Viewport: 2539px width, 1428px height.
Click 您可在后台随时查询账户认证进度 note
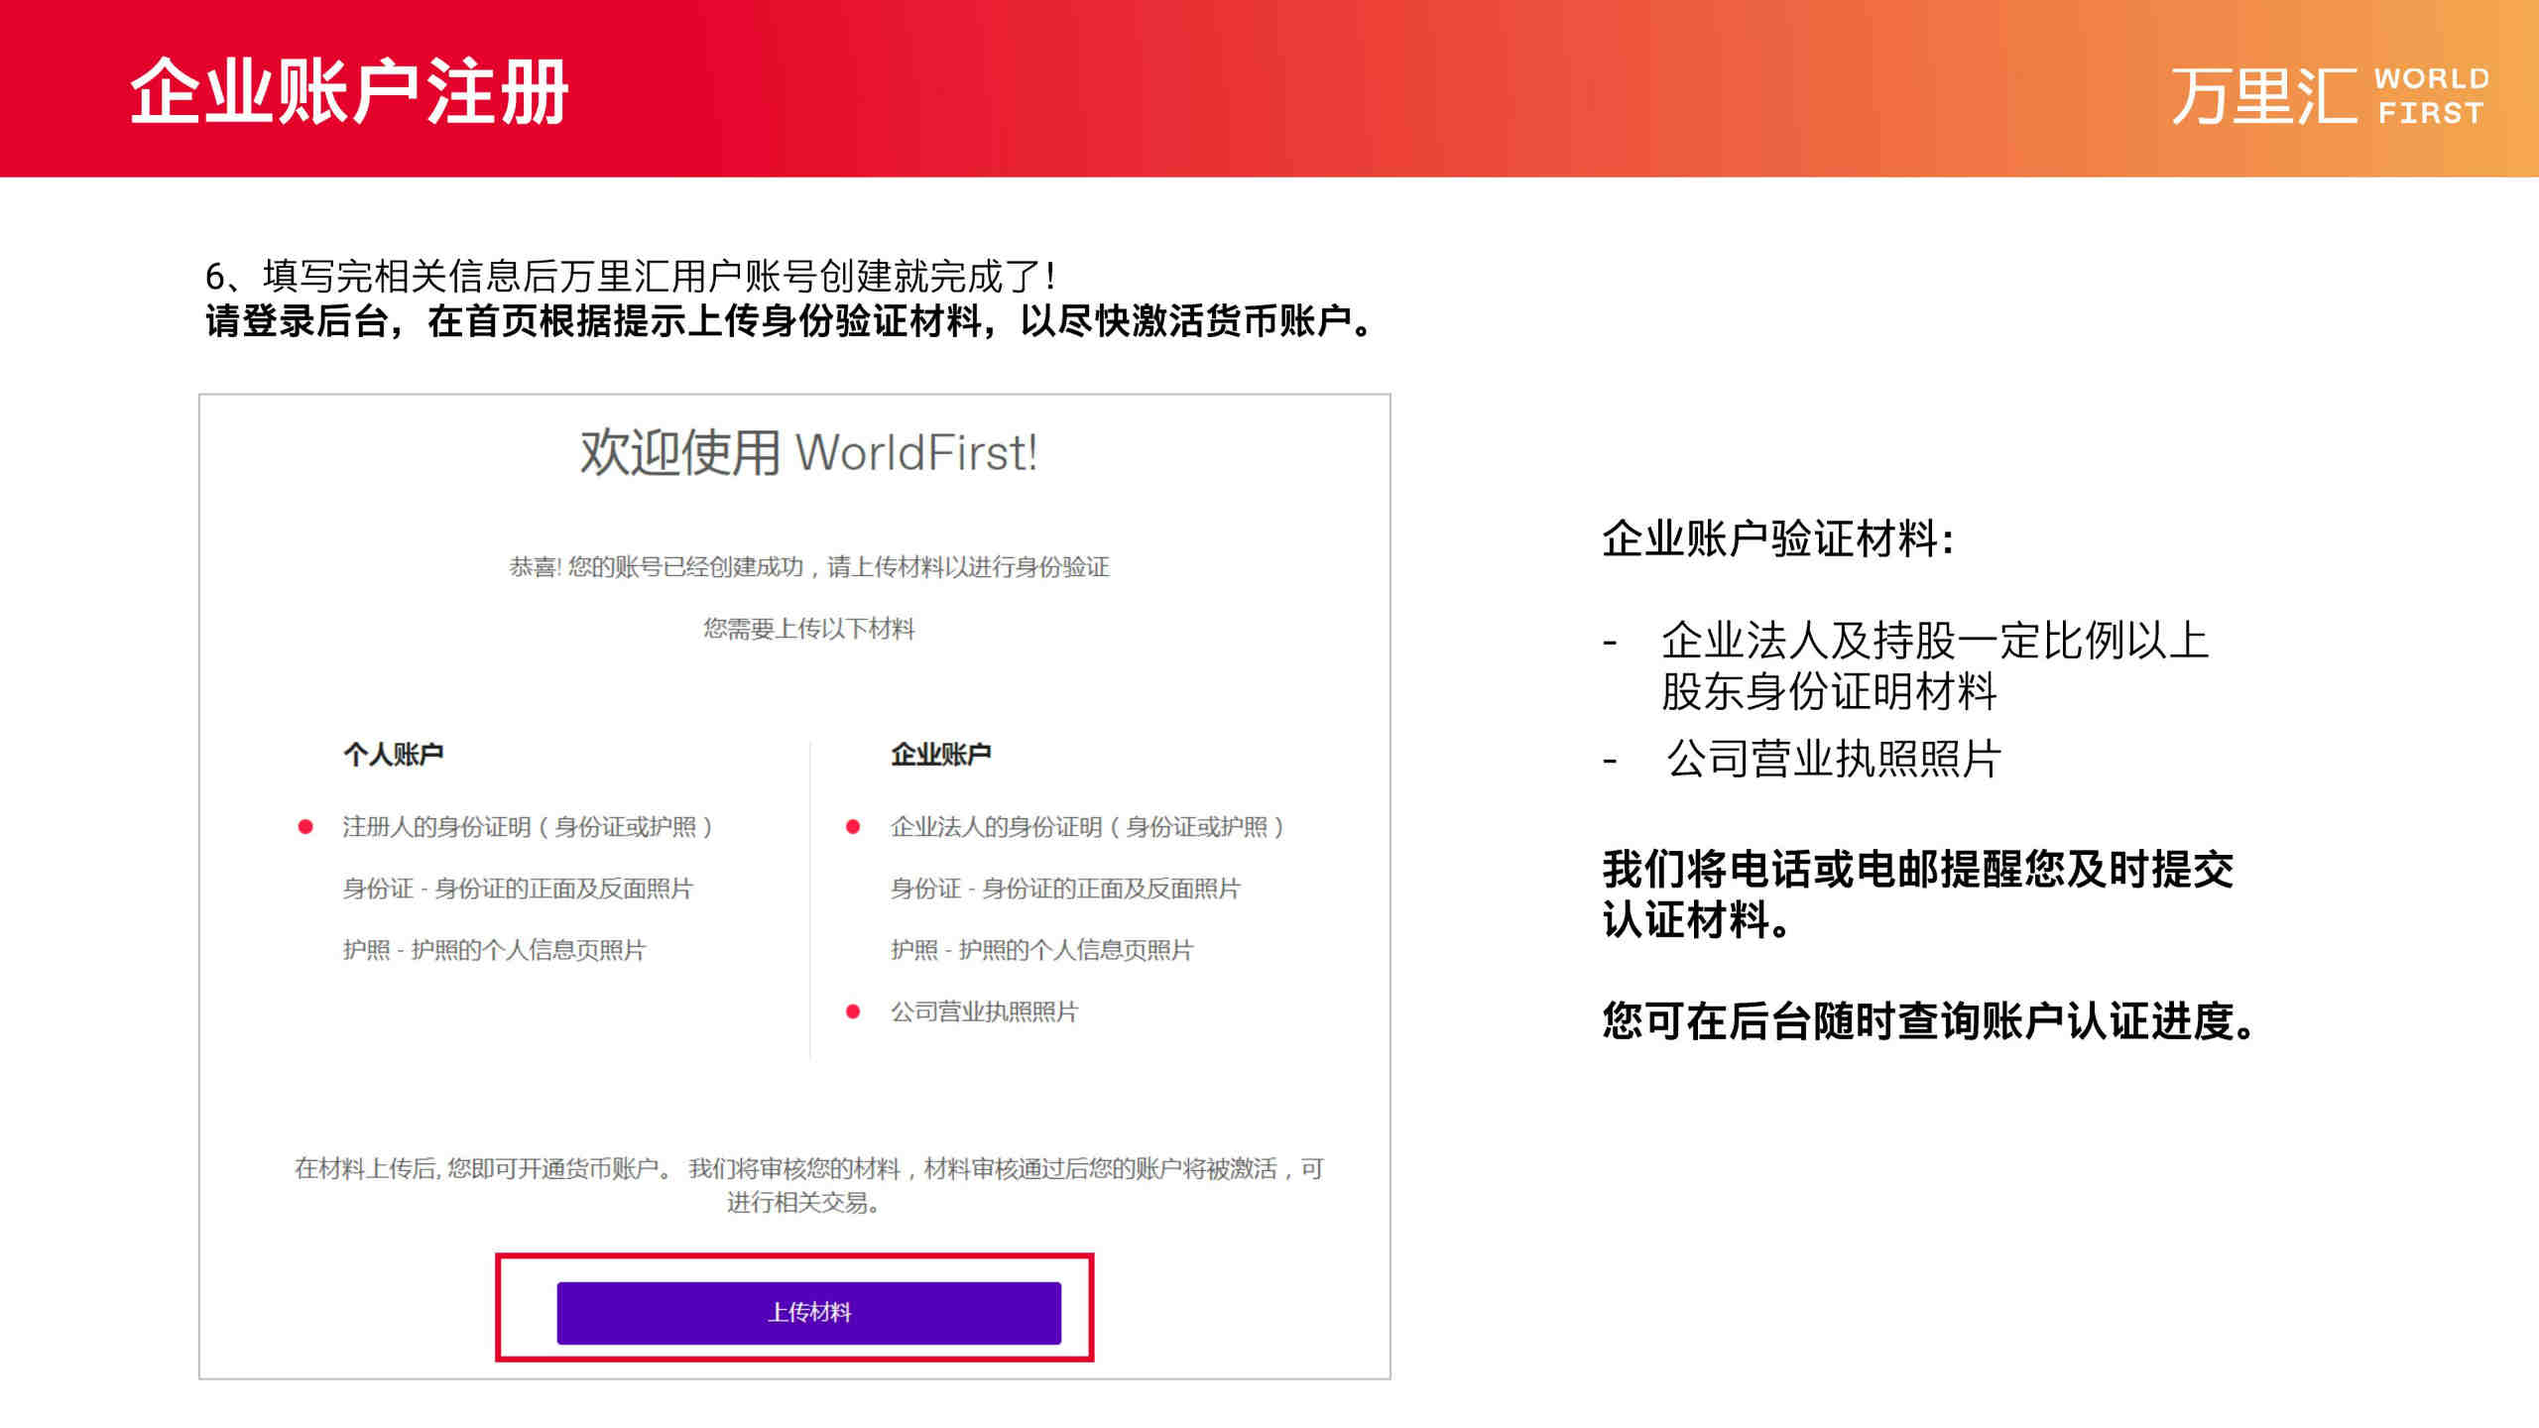(1929, 1020)
